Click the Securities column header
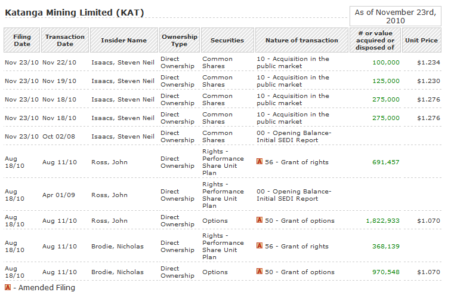The image size is (451, 295). coord(227,40)
